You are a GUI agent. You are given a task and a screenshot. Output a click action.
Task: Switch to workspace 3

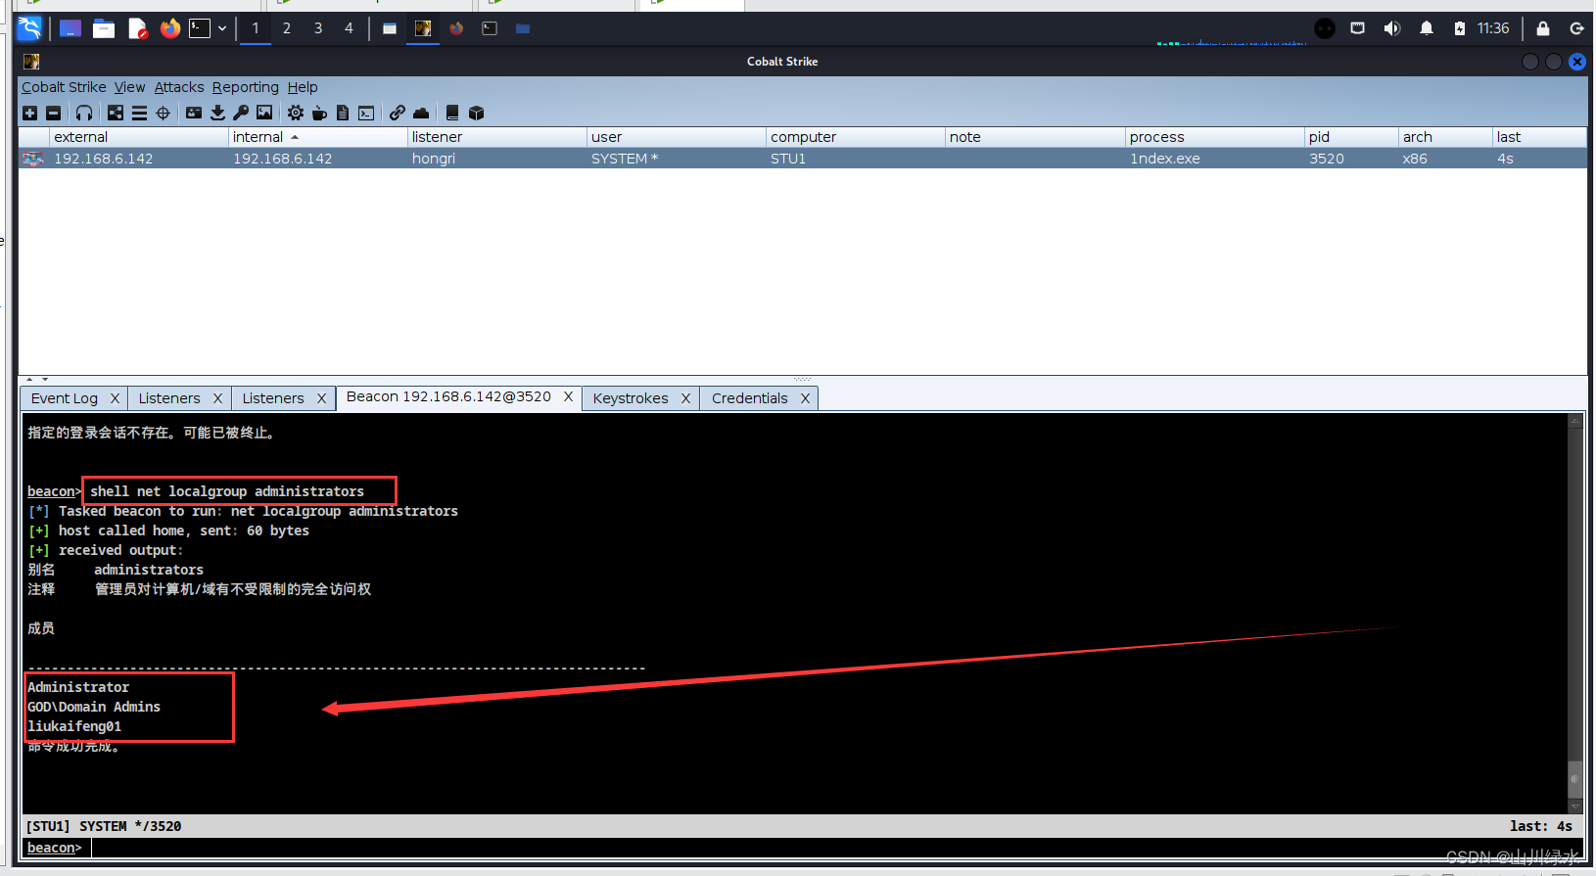click(x=318, y=28)
